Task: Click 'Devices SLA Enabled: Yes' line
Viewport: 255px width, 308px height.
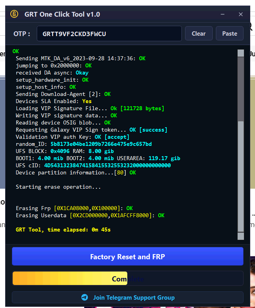Action: [54, 101]
